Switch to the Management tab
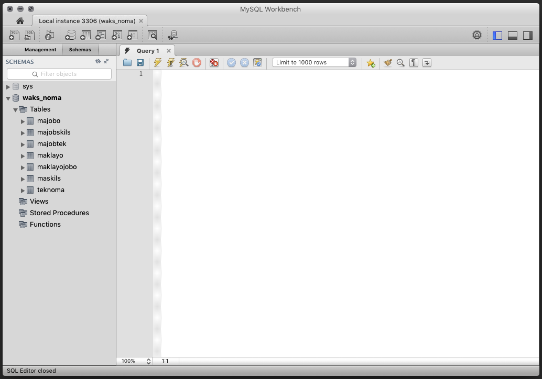The height and width of the screenshot is (379, 542). [40, 50]
